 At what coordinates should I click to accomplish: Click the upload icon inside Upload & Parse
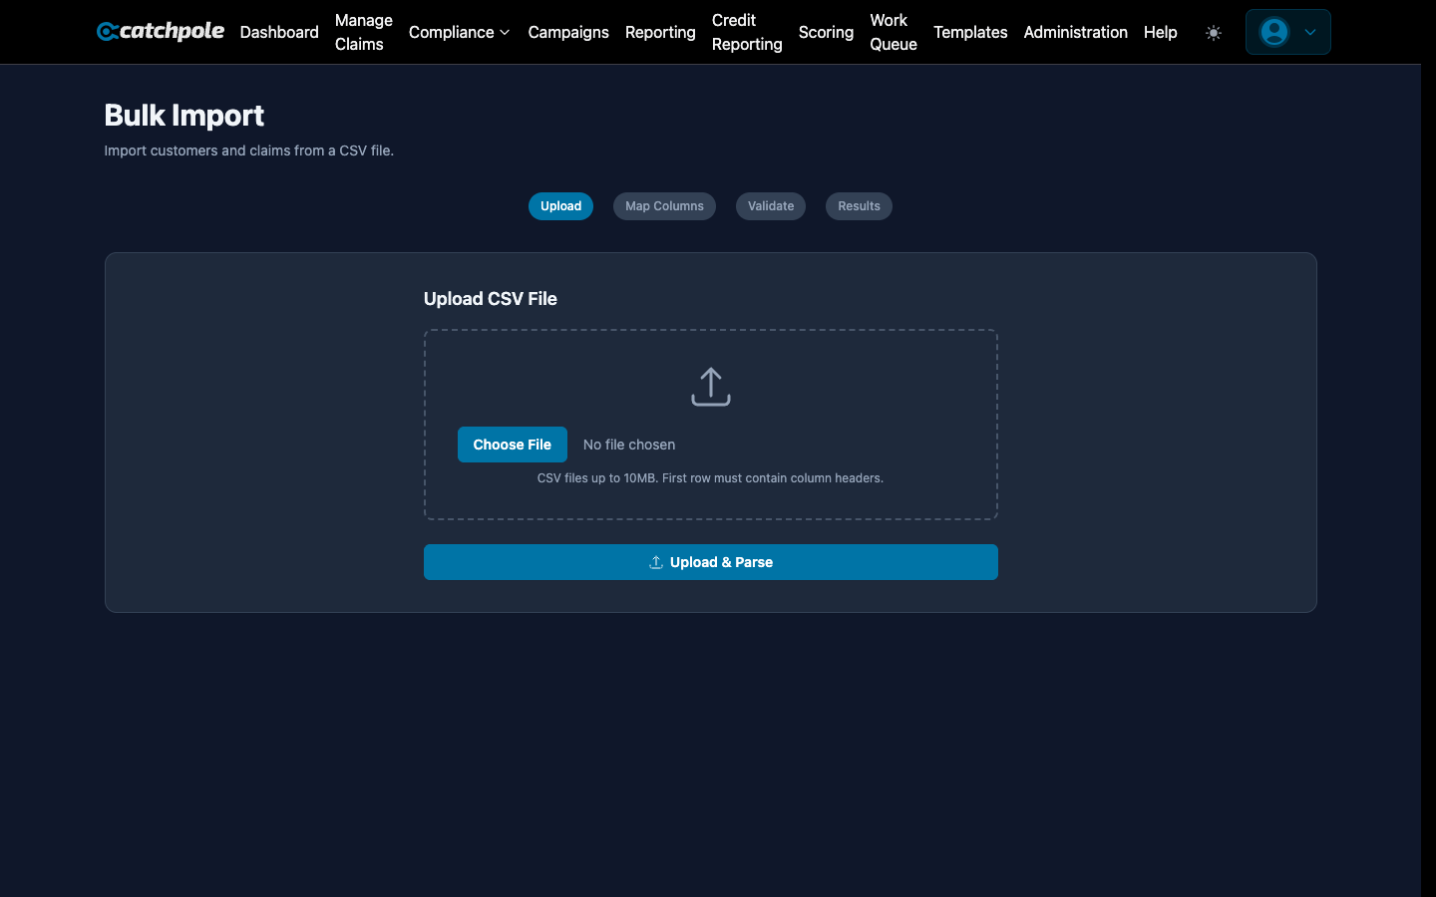(x=655, y=562)
